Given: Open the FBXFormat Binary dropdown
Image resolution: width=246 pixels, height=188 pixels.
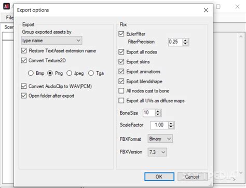Looking at the screenshot, I should click(160, 139).
